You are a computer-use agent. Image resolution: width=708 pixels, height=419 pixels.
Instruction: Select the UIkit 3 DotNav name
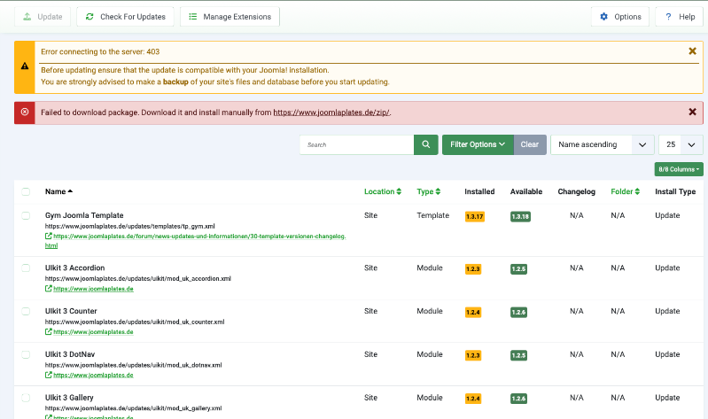click(x=70, y=354)
